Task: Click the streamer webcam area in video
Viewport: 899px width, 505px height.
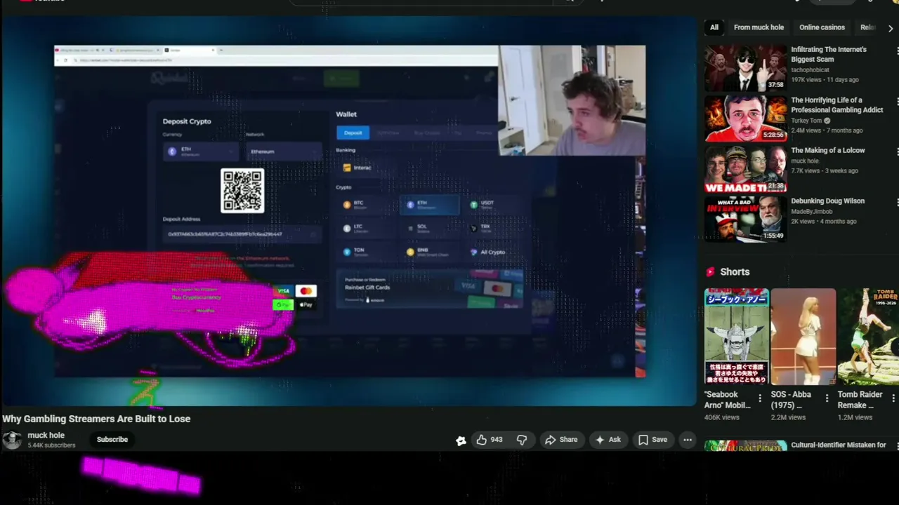Action: (572, 100)
